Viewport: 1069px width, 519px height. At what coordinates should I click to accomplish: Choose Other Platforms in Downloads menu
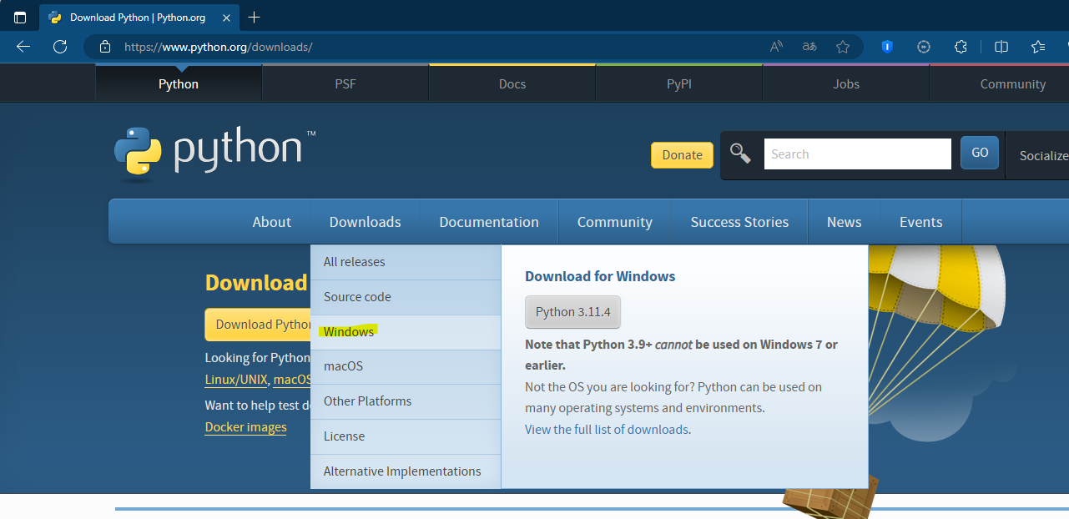[406, 401]
